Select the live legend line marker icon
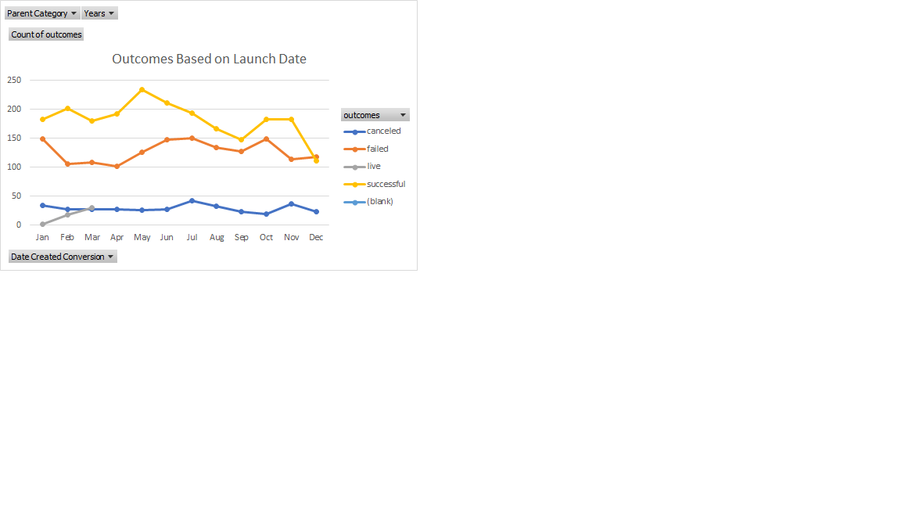901x507 pixels. (354, 166)
